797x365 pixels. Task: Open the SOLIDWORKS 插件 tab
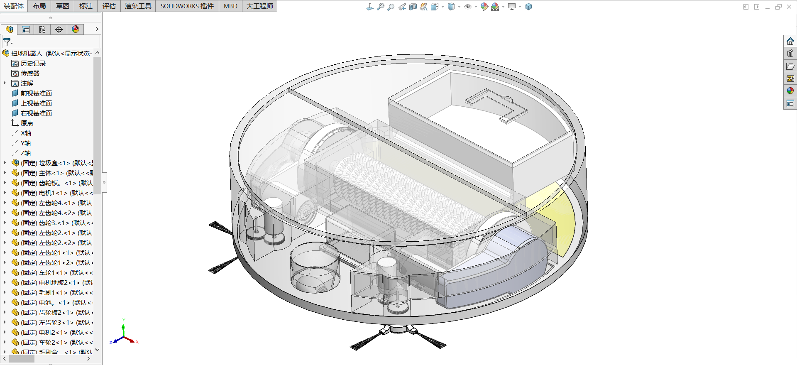coord(187,6)
